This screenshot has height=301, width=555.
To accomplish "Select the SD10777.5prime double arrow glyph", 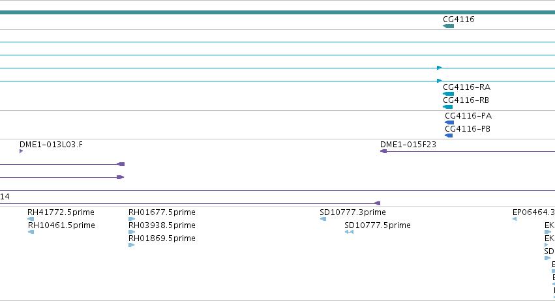I will point(349,232).
